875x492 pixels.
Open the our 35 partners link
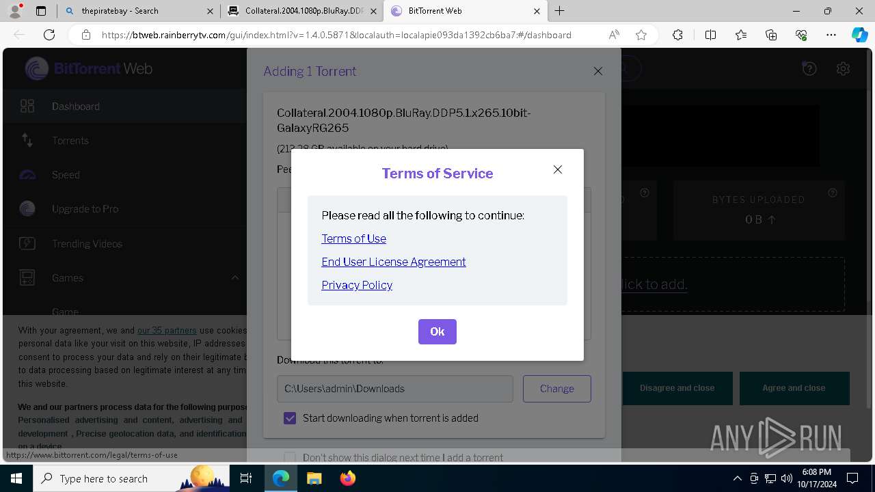coord(167,330)
